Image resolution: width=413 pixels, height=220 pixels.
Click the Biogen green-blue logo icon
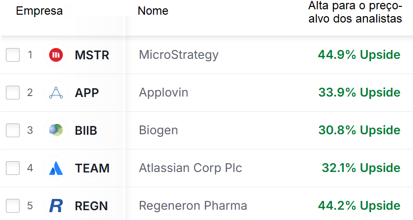(56, 130)
